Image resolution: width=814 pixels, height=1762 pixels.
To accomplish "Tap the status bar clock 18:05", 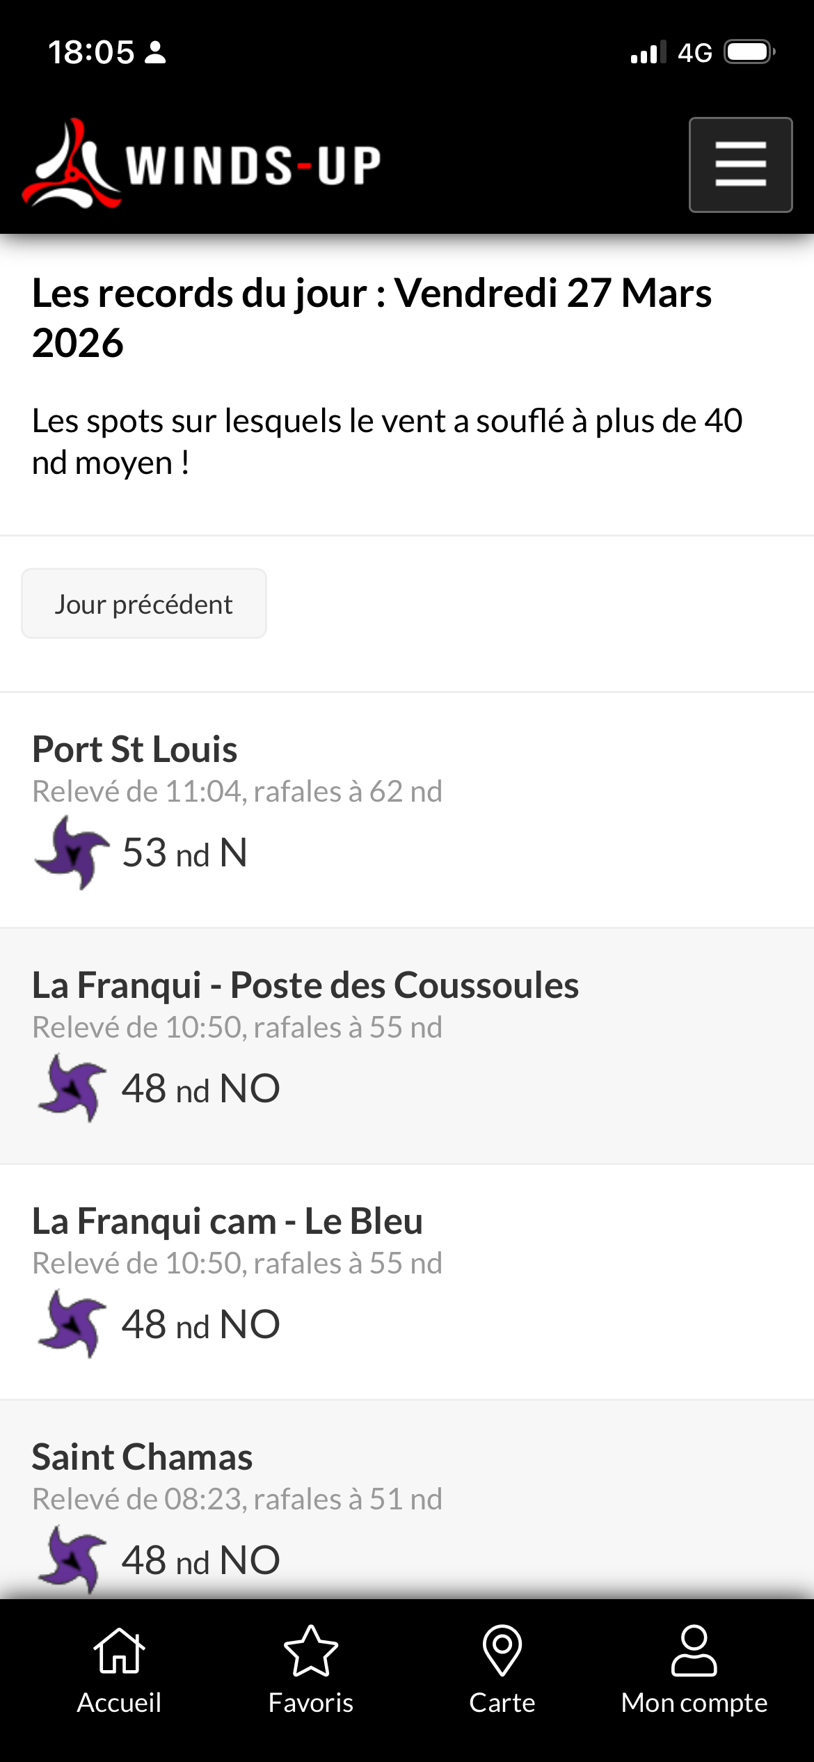I will 91,52.
